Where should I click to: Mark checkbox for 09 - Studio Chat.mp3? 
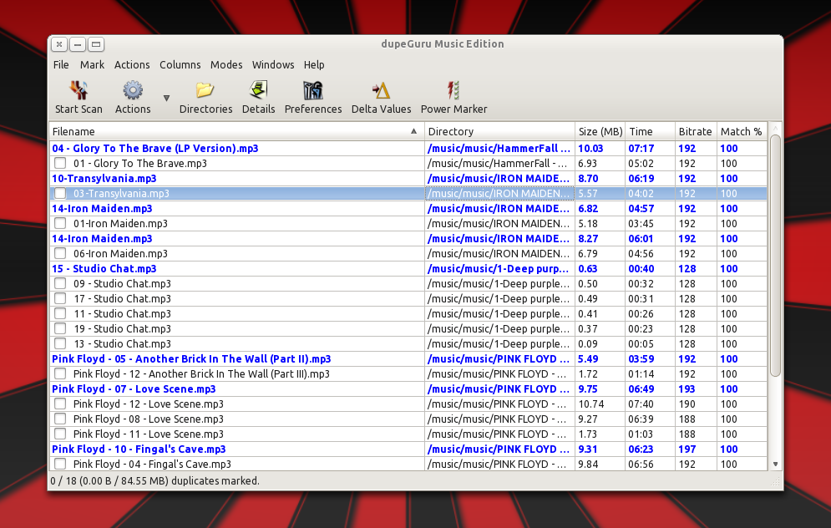[x=60, y=283]
